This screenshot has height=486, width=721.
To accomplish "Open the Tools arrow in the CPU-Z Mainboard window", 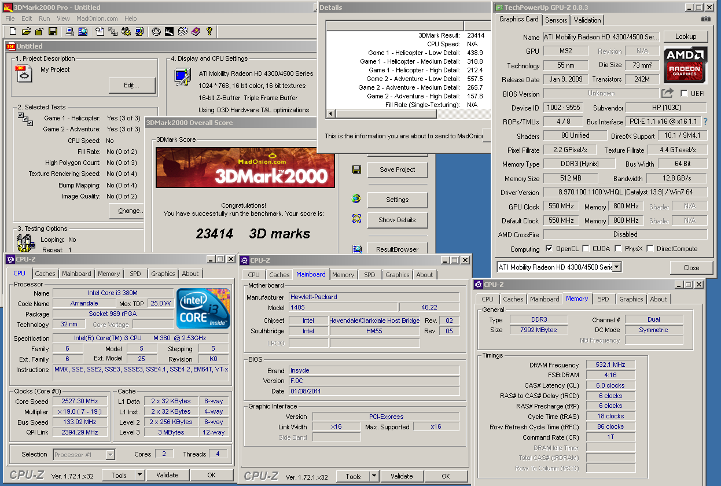I will click(373, 476).
